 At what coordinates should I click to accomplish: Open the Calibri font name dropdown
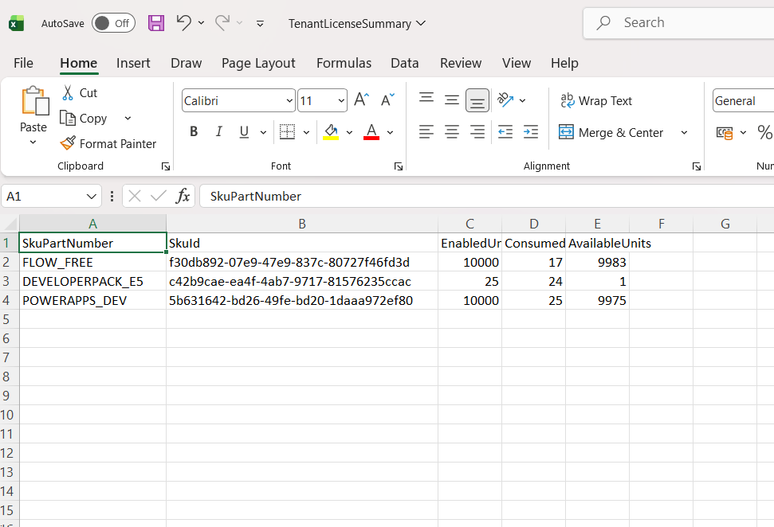coord(289,101)
